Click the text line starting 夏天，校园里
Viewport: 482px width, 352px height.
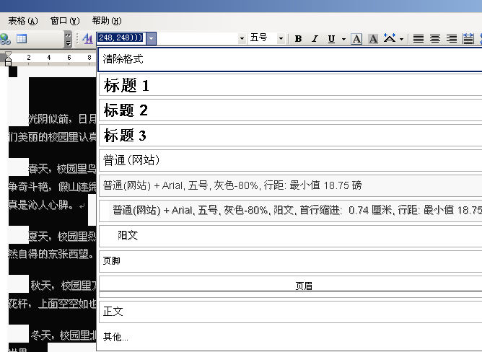point(62,237)
